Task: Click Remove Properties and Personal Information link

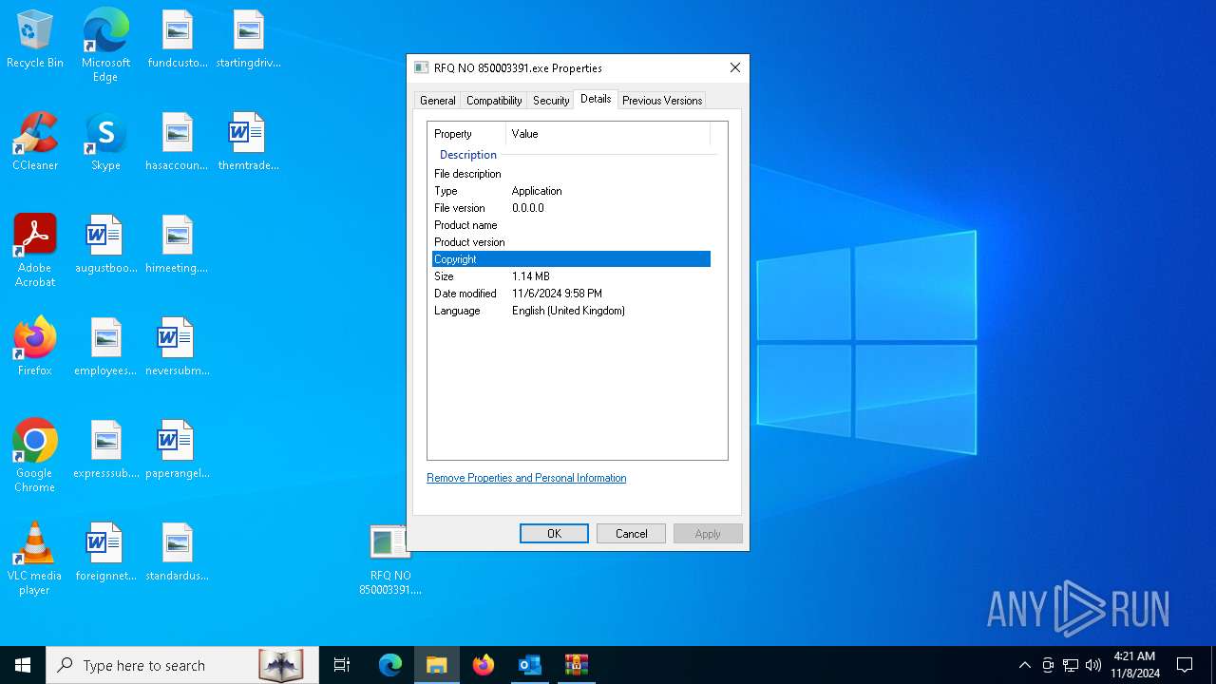Action: 526,478
